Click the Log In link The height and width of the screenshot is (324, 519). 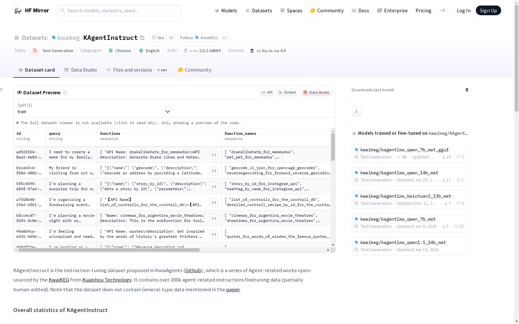click(464, 10)
